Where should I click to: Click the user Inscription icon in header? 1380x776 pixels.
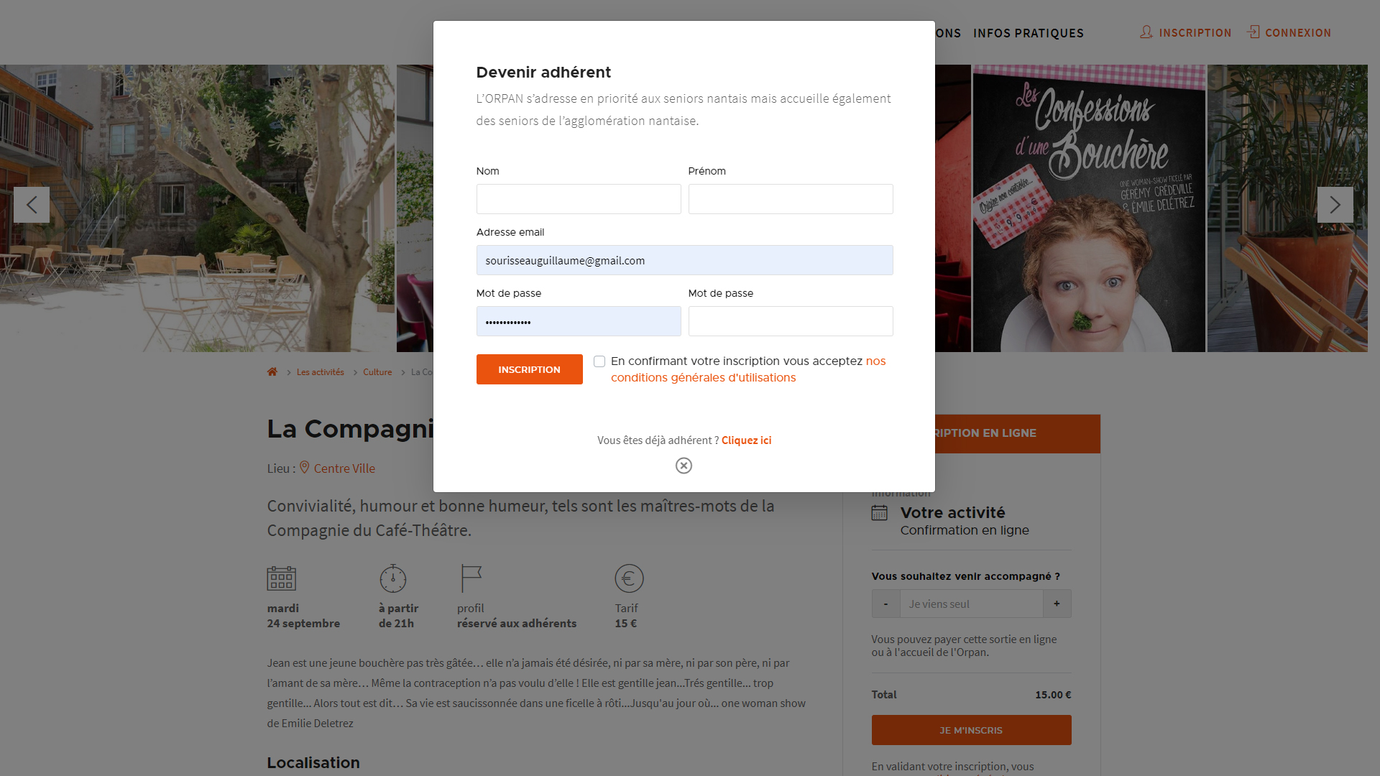(1146, 32)
